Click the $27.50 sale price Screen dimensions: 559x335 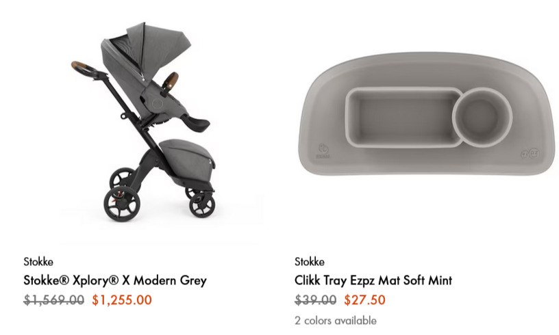click(364, 300)
